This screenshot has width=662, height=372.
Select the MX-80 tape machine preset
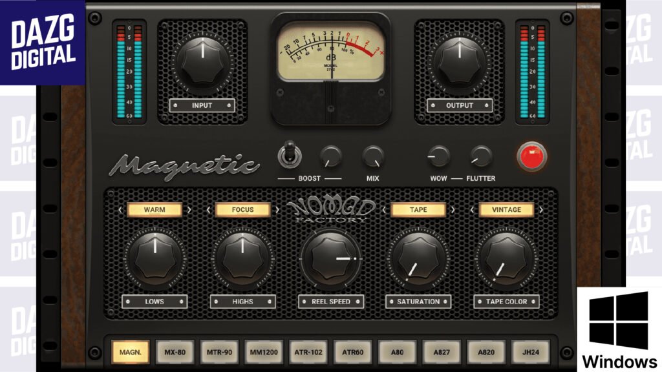coord(175,352)
